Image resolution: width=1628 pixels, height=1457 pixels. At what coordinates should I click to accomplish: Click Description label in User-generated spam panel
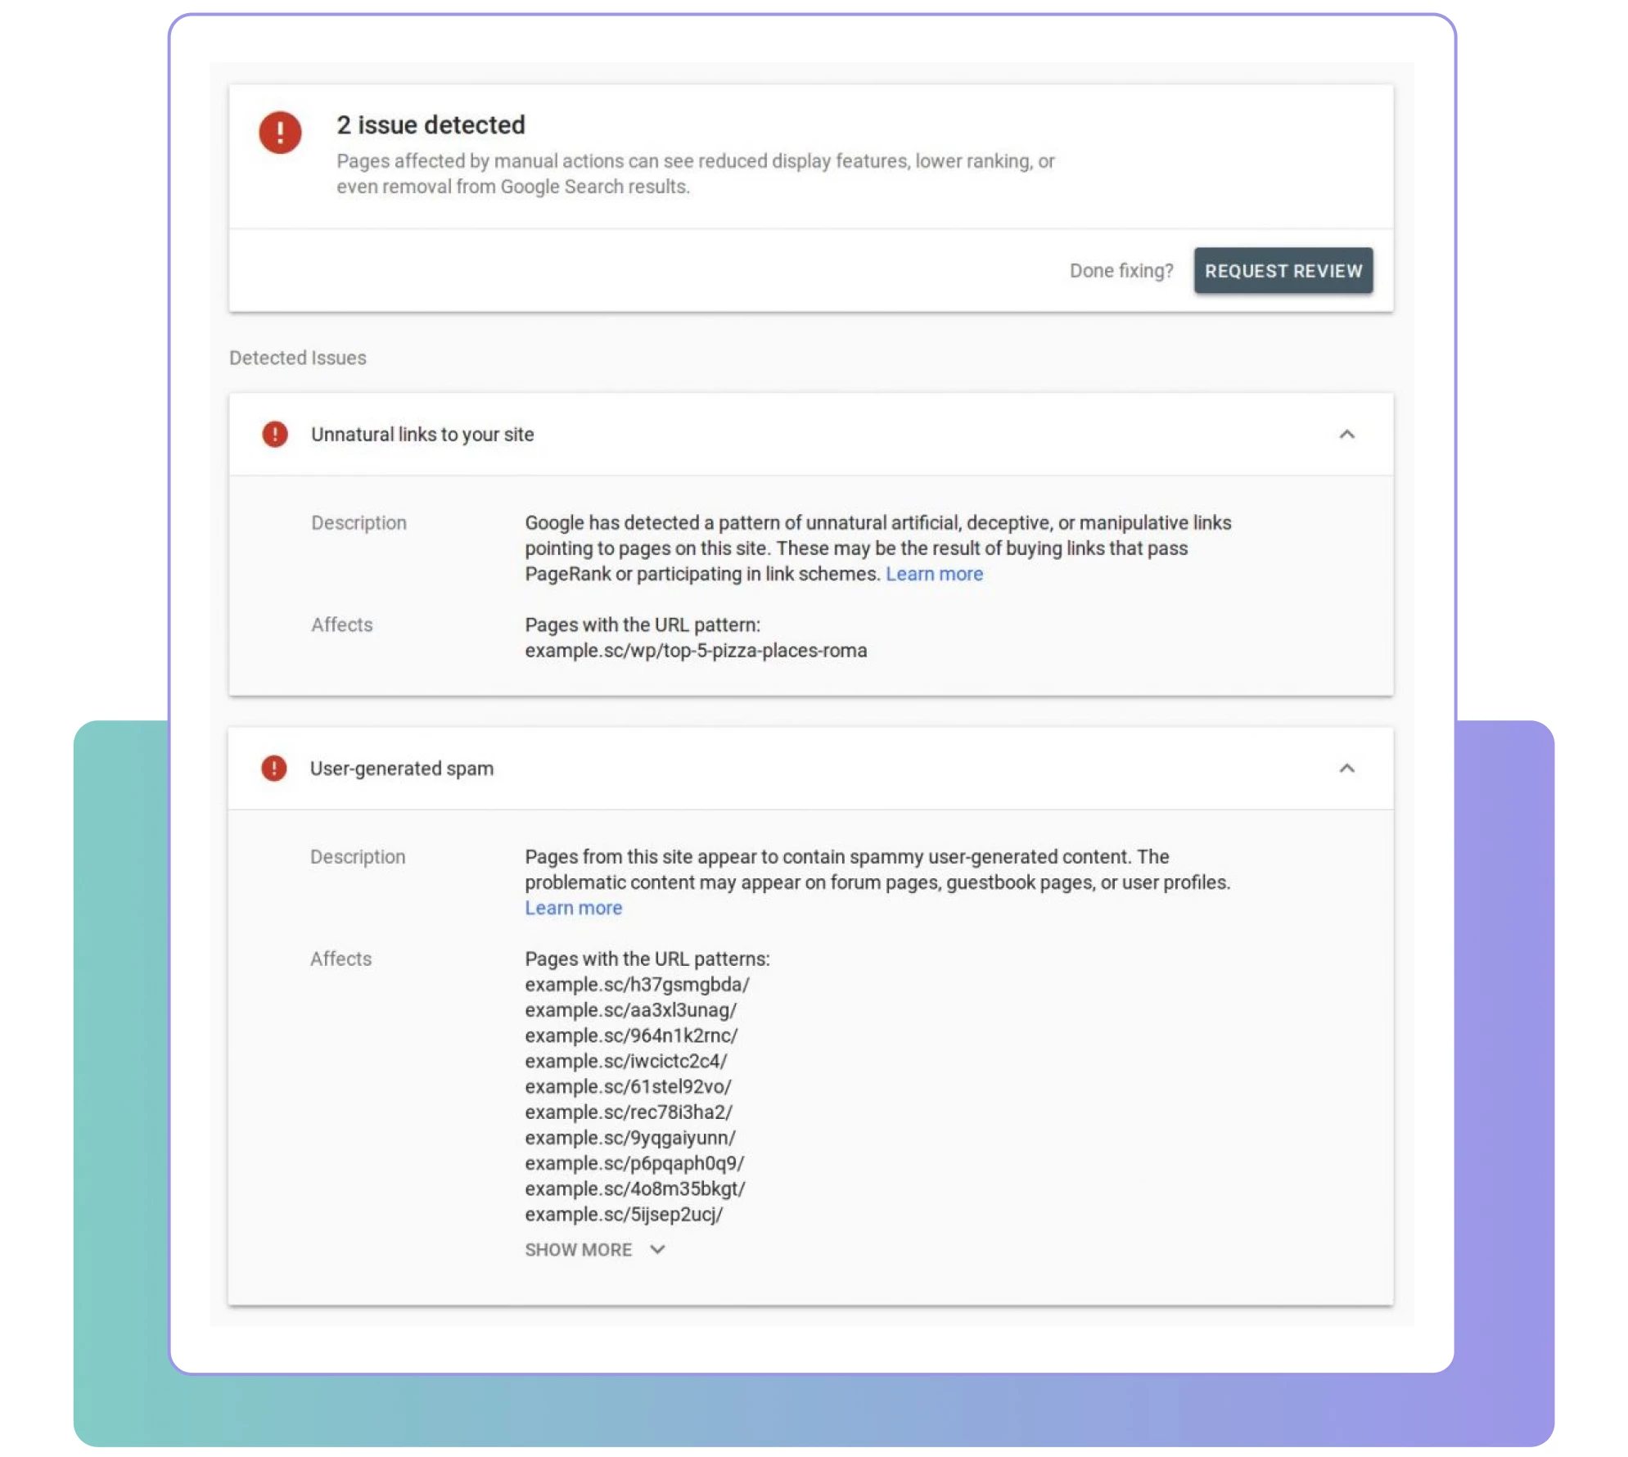pos(358,856)
